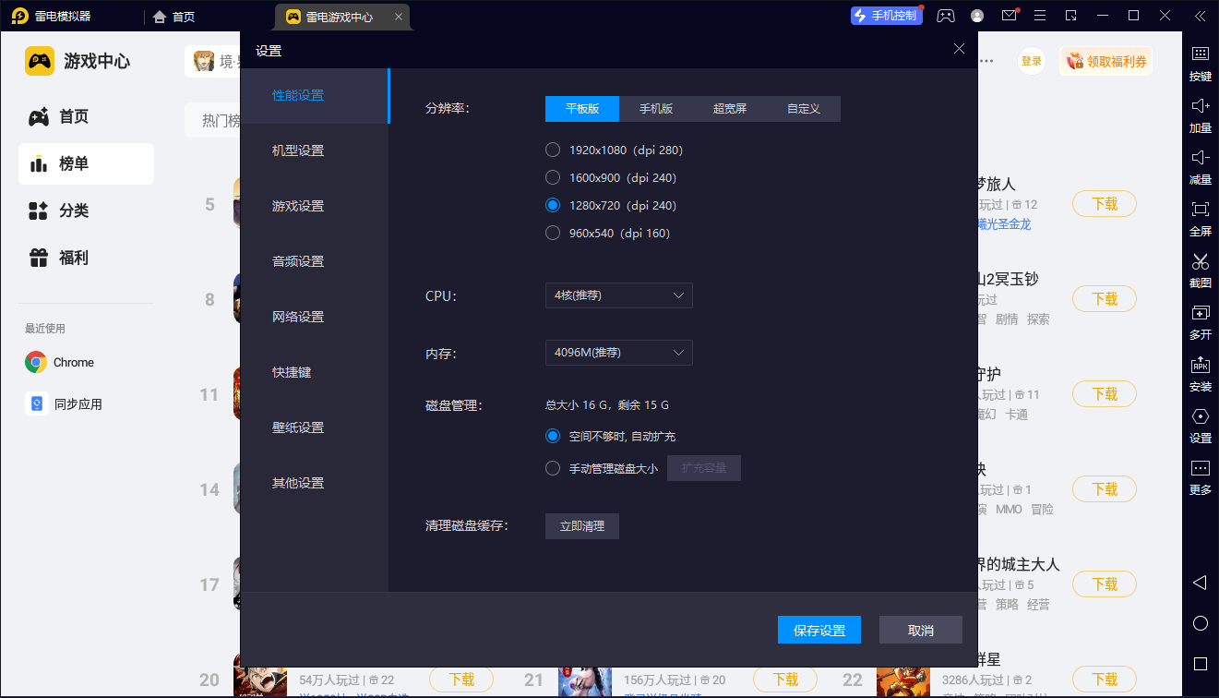Open the 内存 memory size dropdown

click(x=618, y=352)
